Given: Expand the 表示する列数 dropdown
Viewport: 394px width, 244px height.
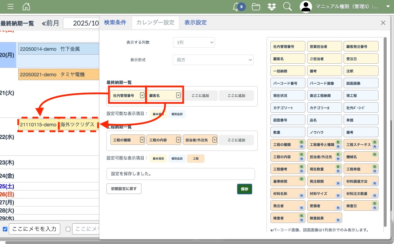Looking at the screenshot, I should point(194,42).
